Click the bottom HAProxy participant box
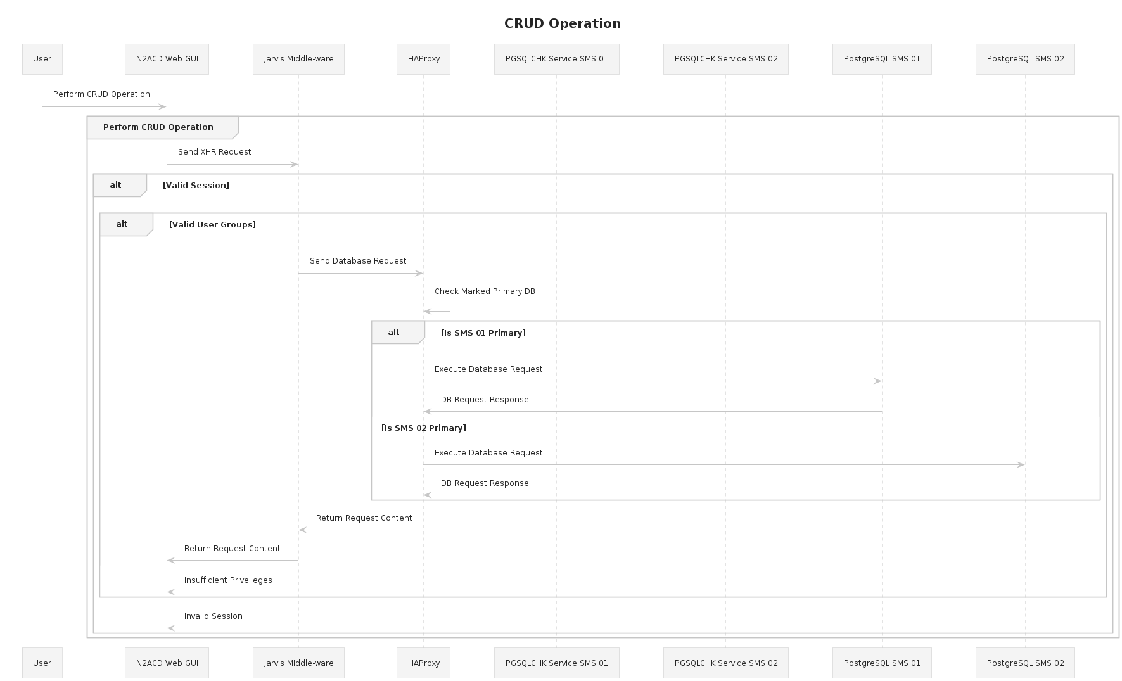1122x681 pixels. coord(423,663)
